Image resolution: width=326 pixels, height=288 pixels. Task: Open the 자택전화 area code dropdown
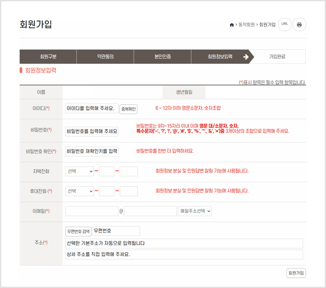(79, 171)
